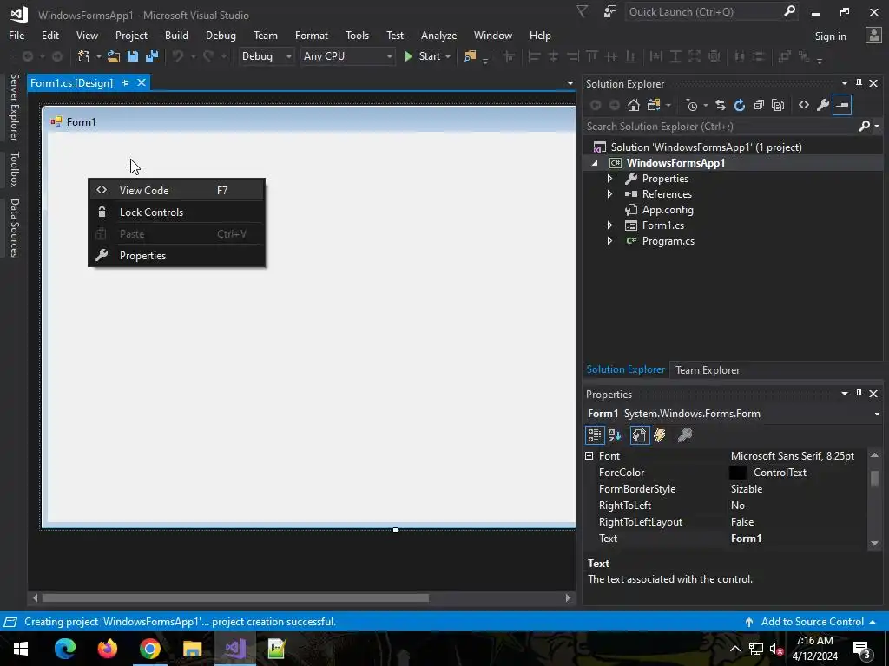The height and width of the screenshot is (666, 889).
Task: Click the Find in Files toolbar icon
Action: tap(470, 56)
